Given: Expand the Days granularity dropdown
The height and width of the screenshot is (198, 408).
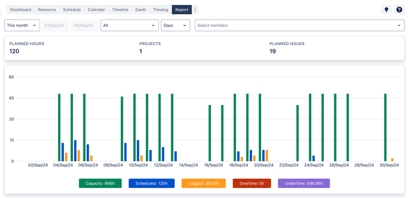Looking at the screenshot, I should click(176, 25).
